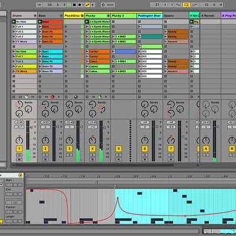Toggle the yellow clip activator in clip view

(x=20, y=175)
